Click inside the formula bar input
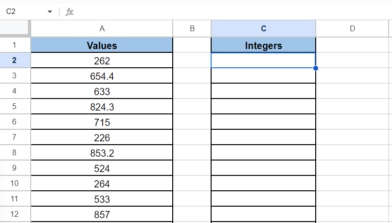The width and height of the screenshot is (392, 223). (x=230, y=12)
